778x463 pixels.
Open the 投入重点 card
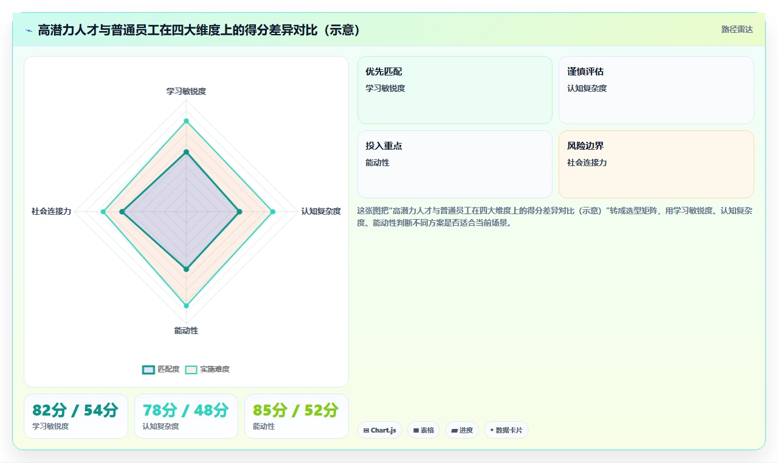pyautogui.click(x=455, y=164)
